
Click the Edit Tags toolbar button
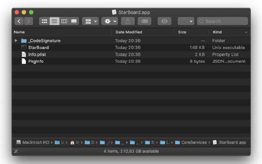[x=144, y=21]
